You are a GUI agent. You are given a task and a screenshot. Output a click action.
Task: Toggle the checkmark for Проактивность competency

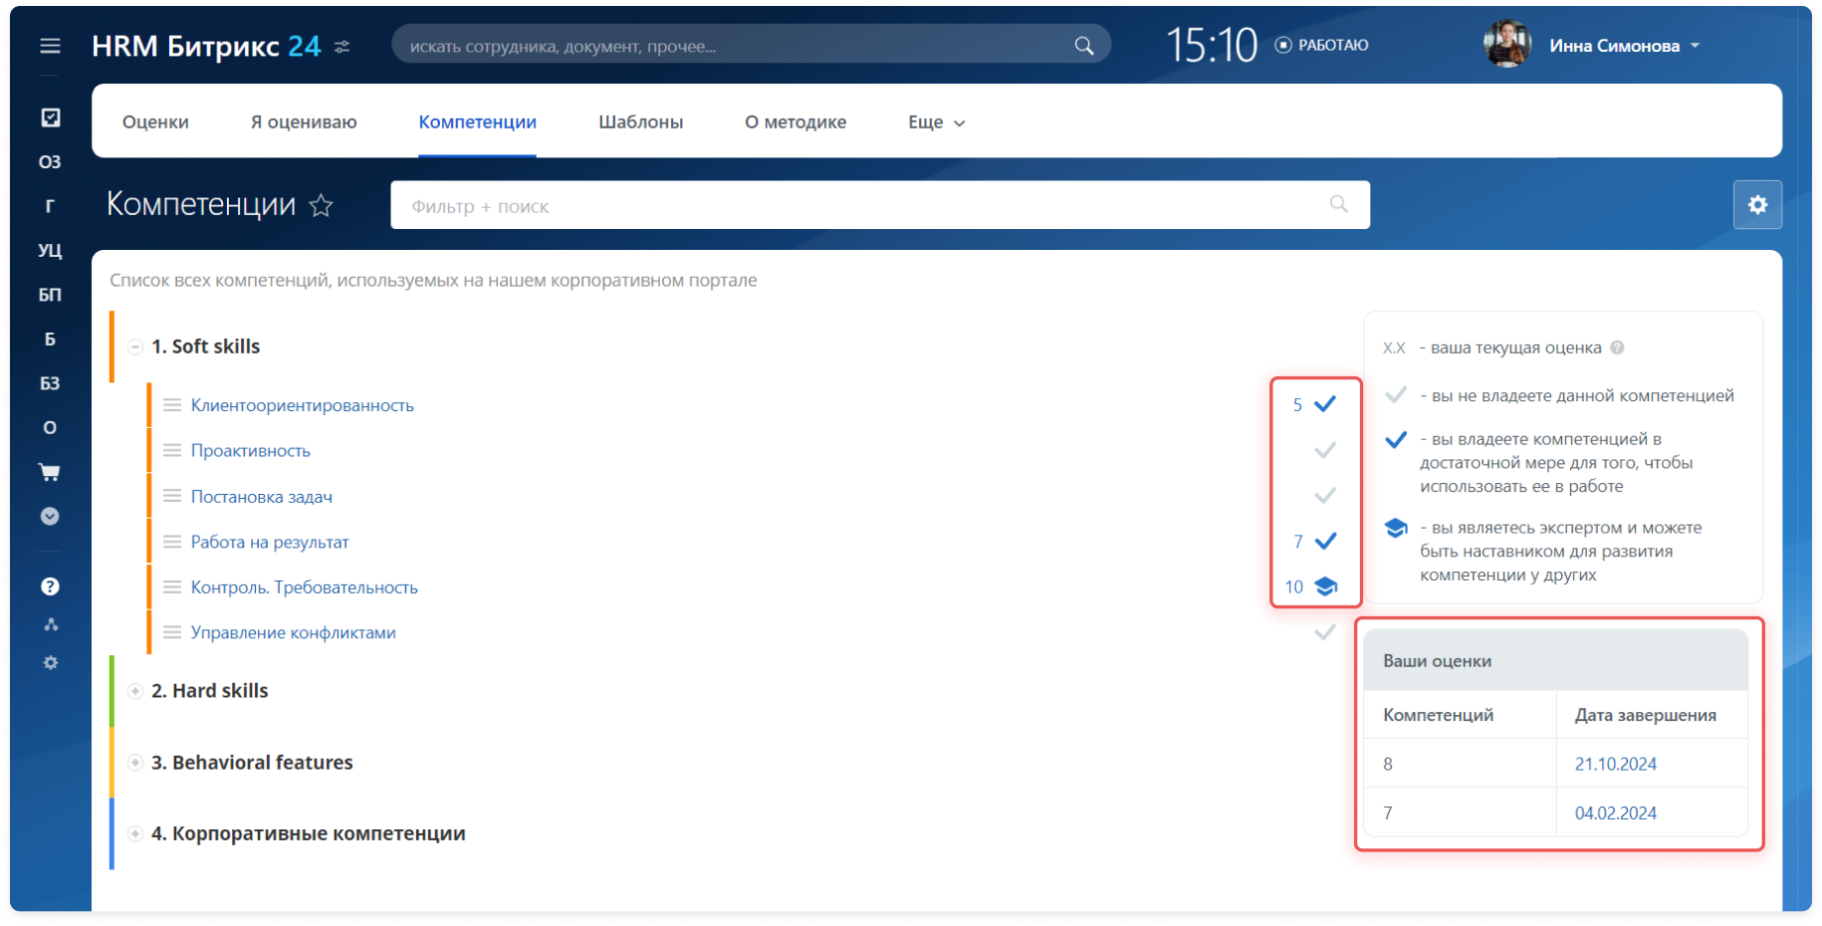tap(1324, 451)
